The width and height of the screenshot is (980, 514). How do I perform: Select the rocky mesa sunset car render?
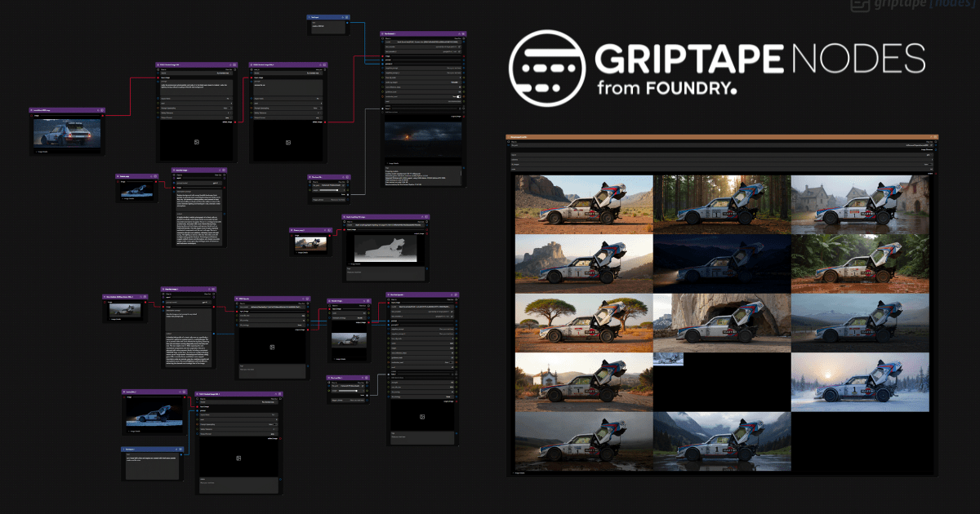tap(585, 264)
